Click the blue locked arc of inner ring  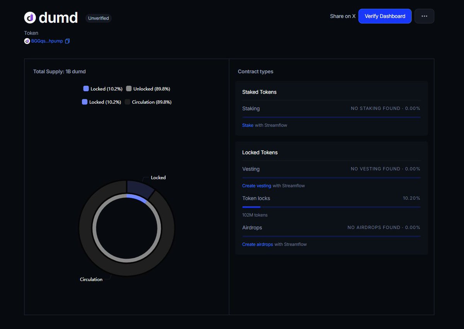pos(137,198)
